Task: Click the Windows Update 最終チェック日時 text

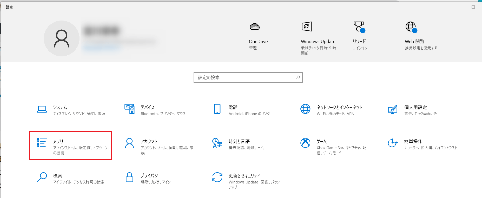Action: point(319,50)
